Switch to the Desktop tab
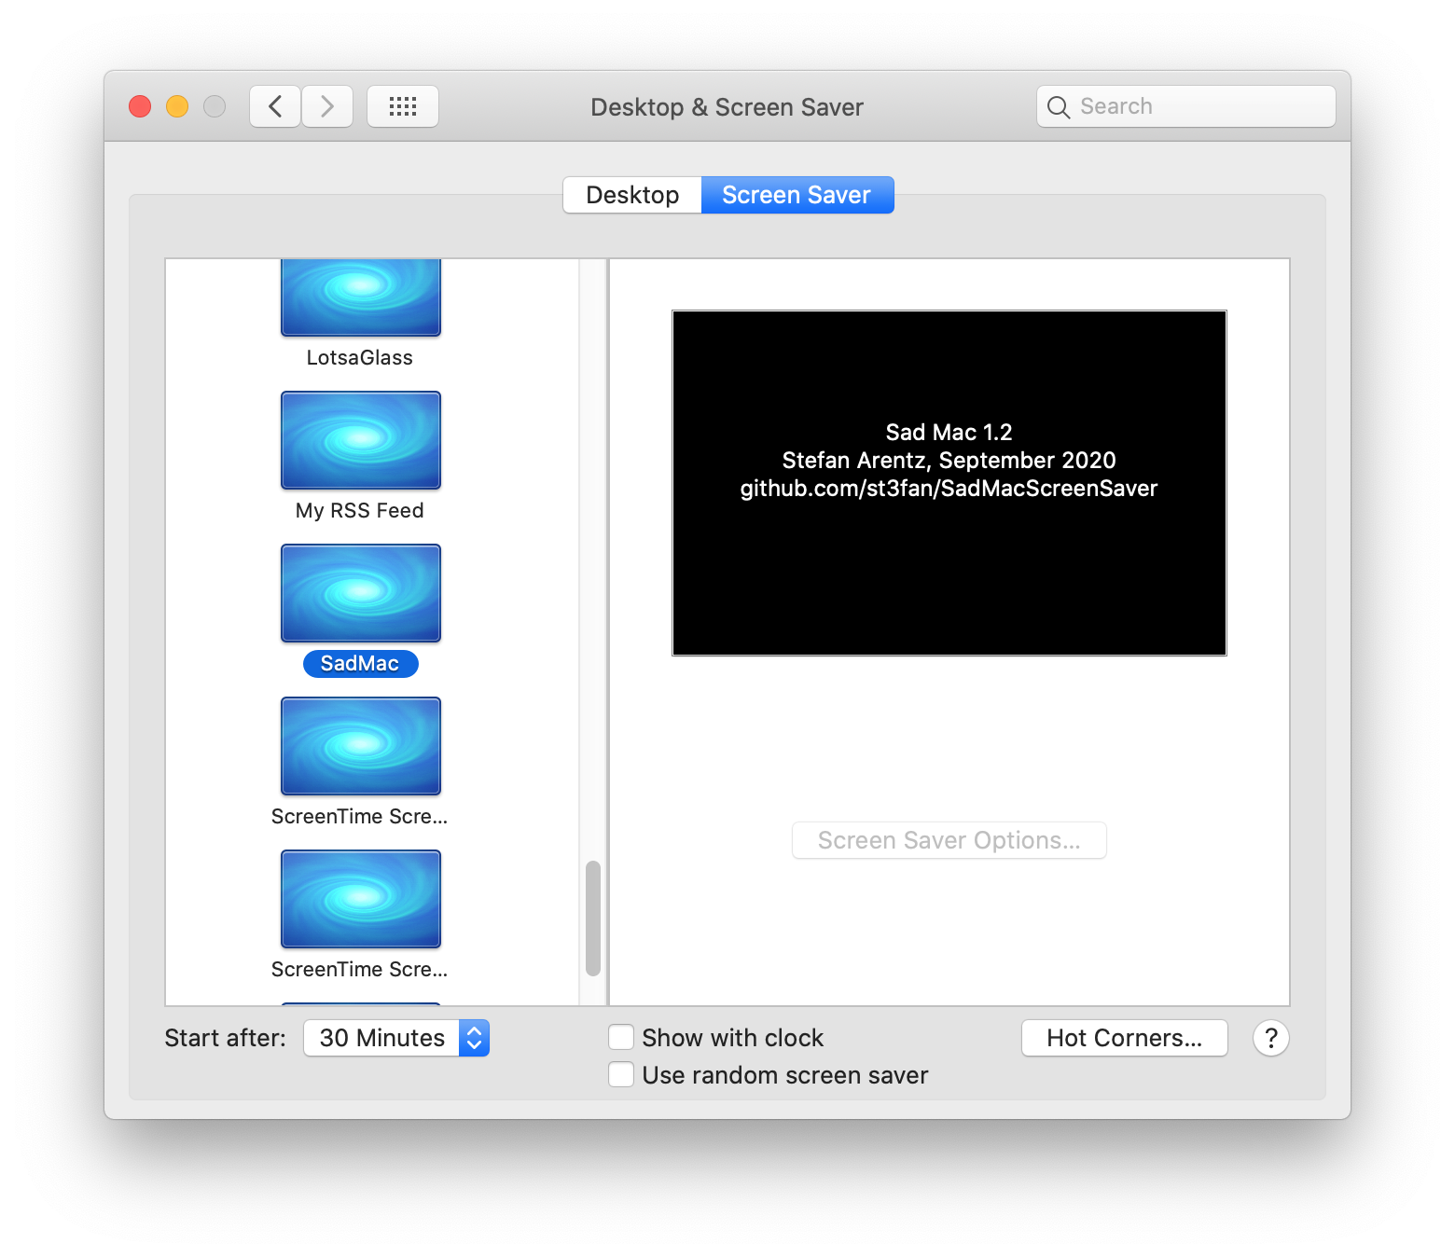Screen dimensions: 1455x1257 tap(632, 195)
